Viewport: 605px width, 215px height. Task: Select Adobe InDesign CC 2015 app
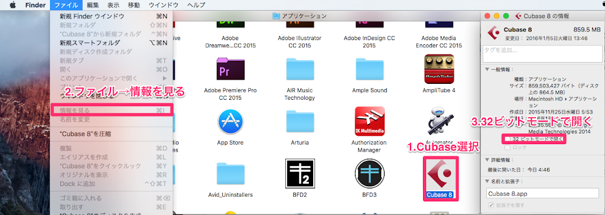[x=369, y=24]
